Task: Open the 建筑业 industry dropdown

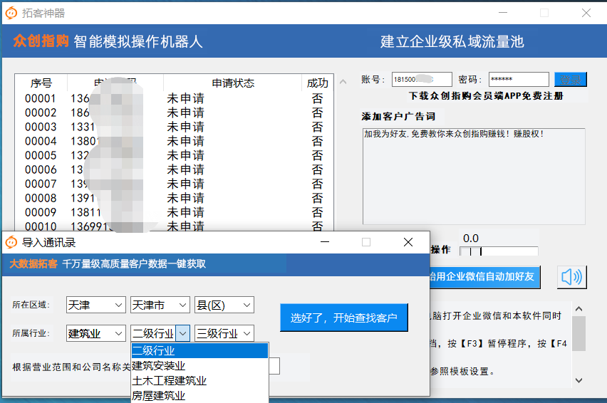Action: (x=96, y=333)
